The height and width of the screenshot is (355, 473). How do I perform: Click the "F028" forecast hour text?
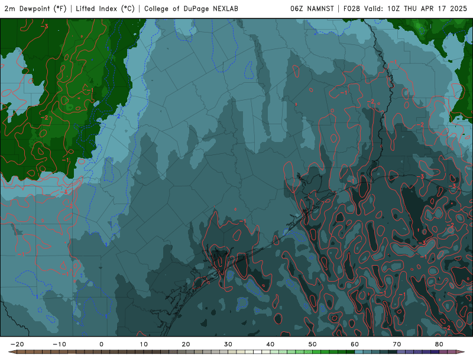coord(351,9)
